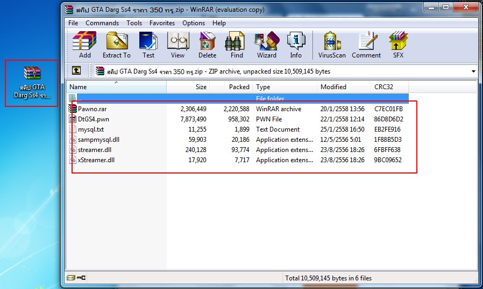Click the WinRAR title bar icon

pyautogui.click(x=69, y=10)
